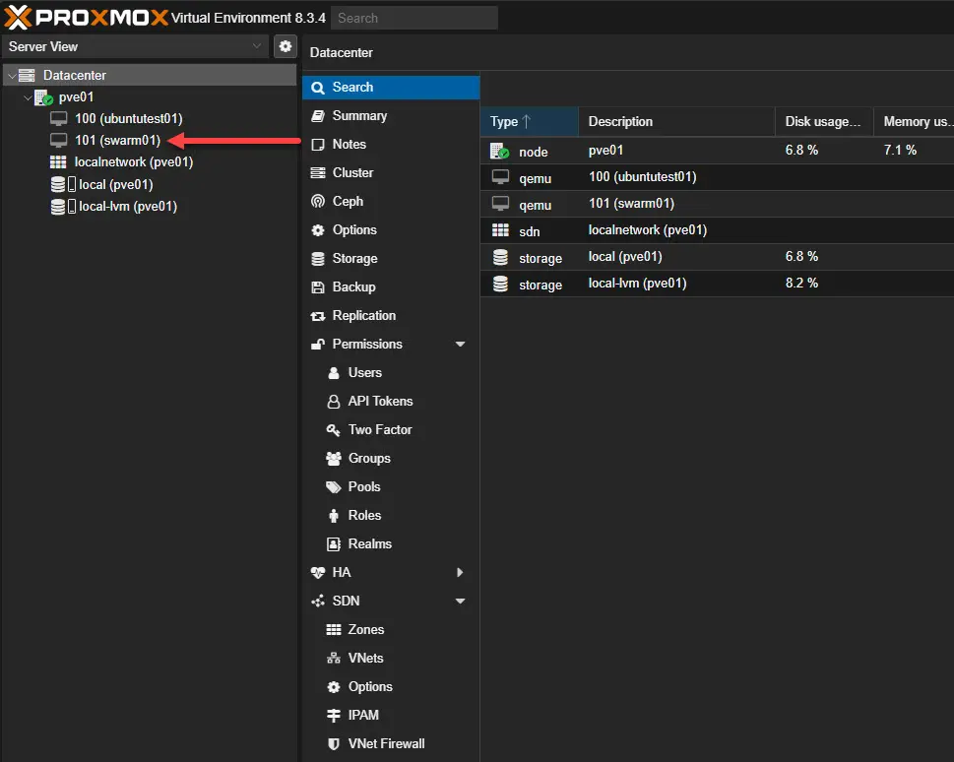
Task: Click the Pools tags icon
Action: tap(334, 487)
